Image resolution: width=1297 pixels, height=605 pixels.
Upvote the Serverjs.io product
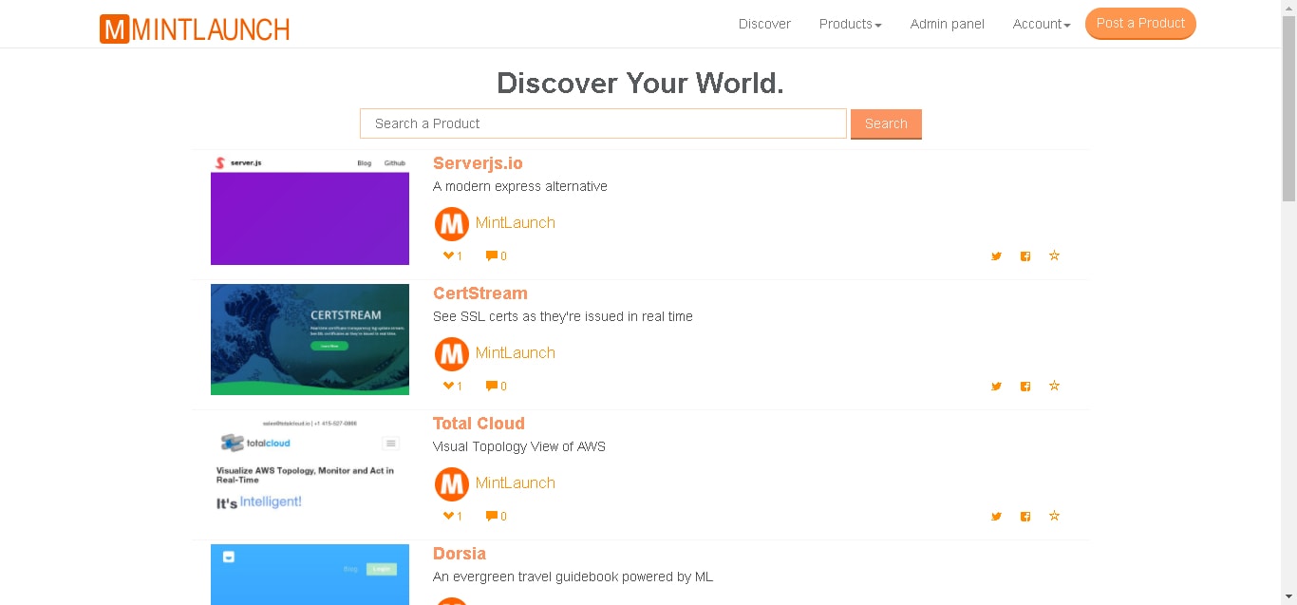[453, 255]
